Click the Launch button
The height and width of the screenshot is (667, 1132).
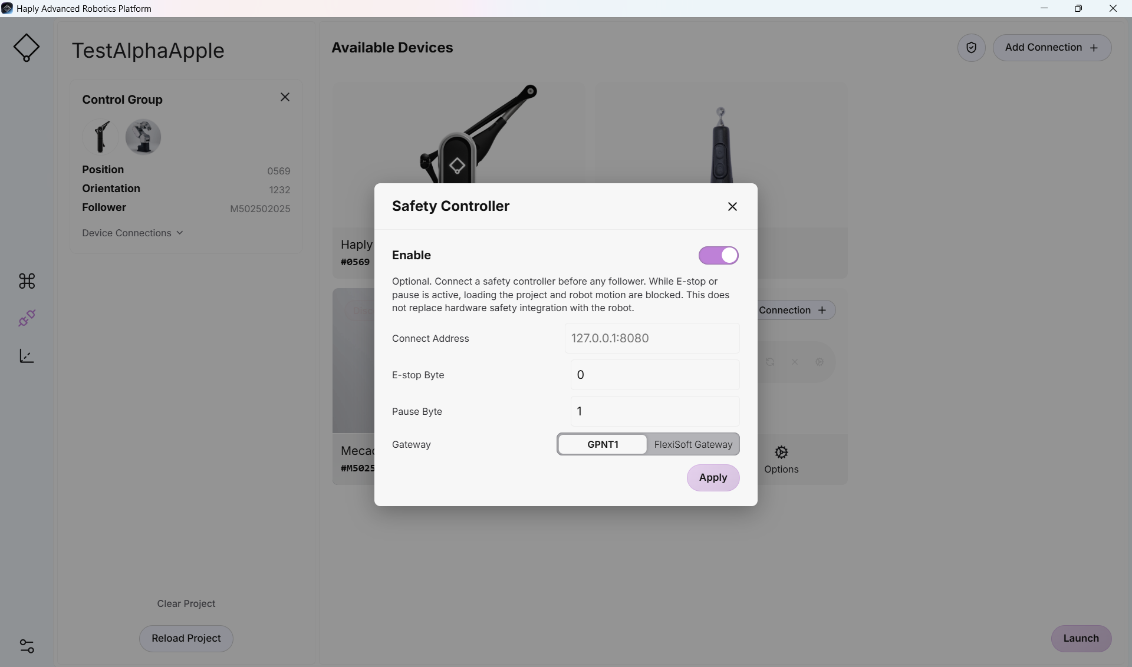point(1081,639)
